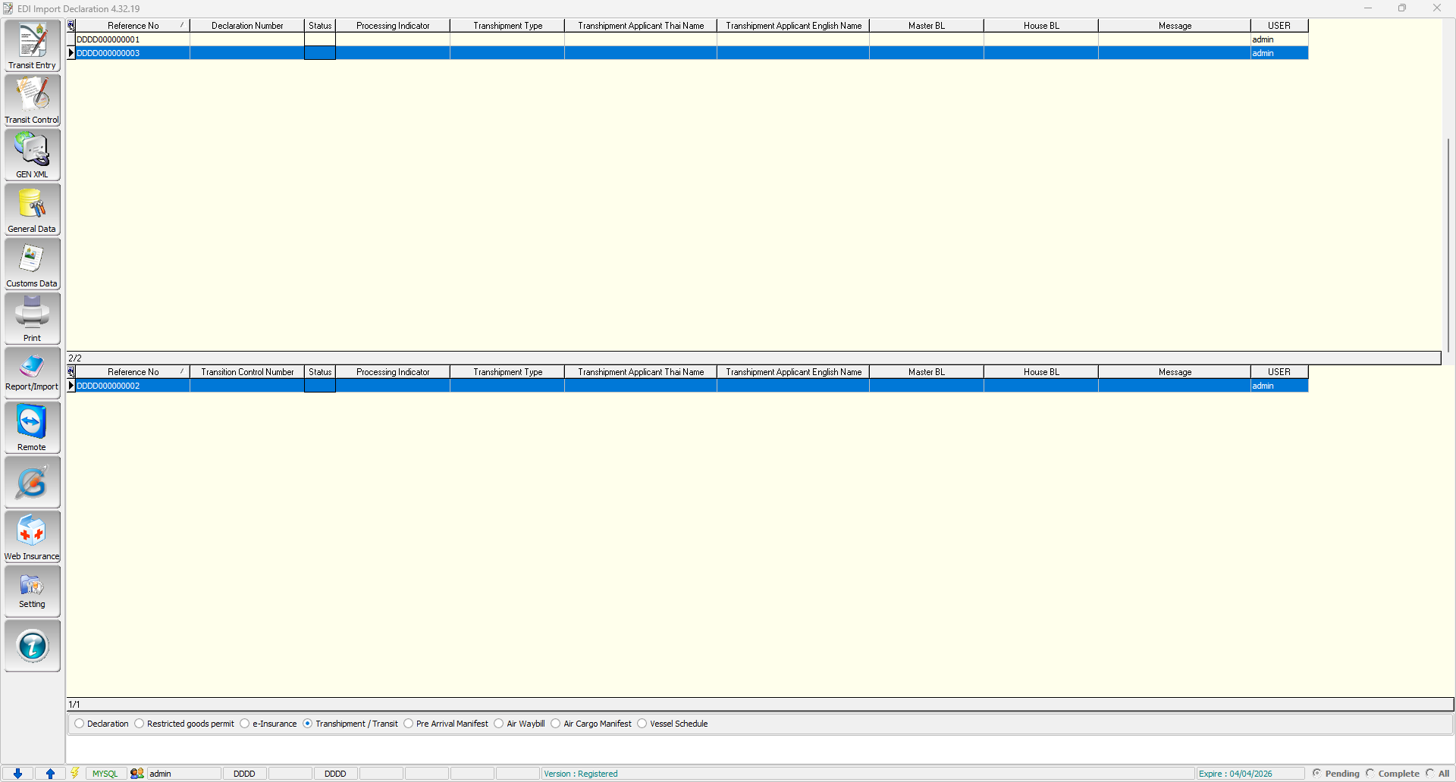Launch the Remote support tool
Screen dimensions: 1456x782
pyautogui.click(x=32, y=428)
